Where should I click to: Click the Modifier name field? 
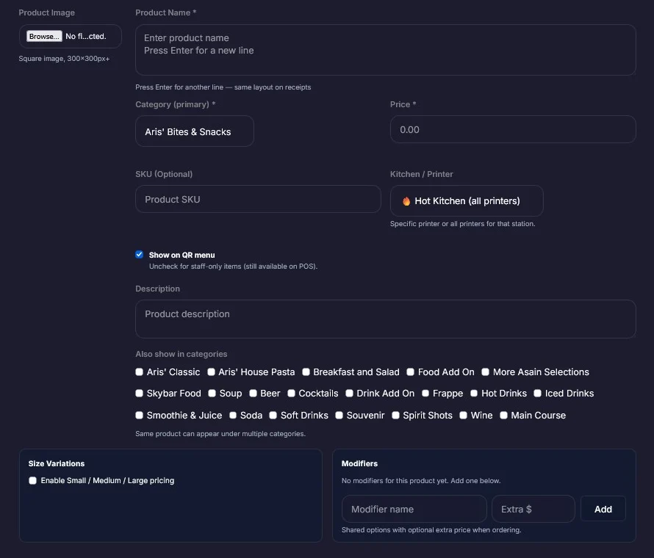click(x=414, y=509)
